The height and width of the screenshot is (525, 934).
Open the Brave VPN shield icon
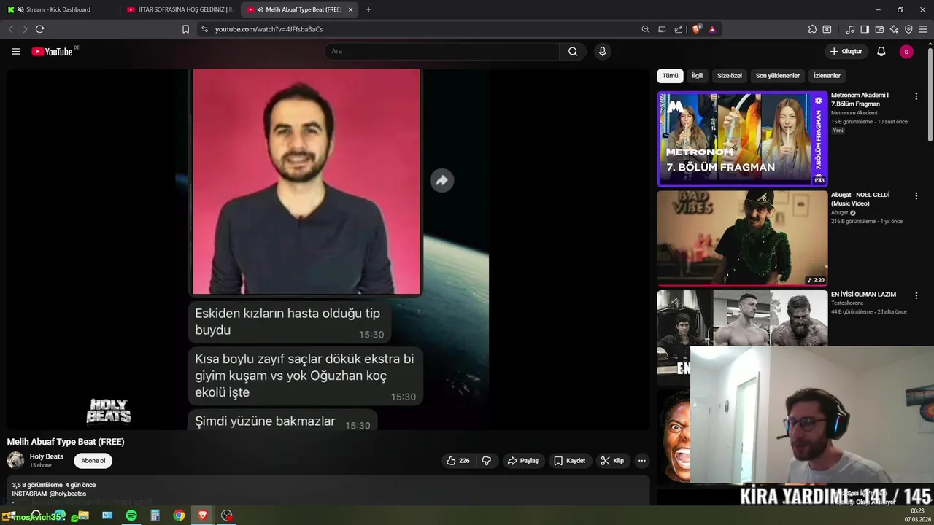click(x=908, y=29)
